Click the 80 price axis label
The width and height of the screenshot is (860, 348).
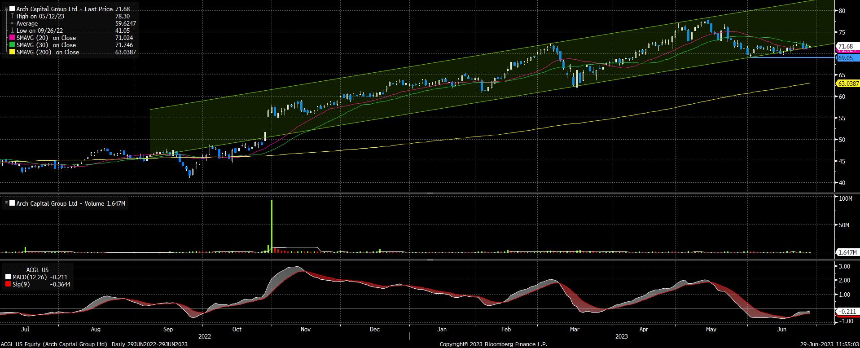[x=842, y=11]
